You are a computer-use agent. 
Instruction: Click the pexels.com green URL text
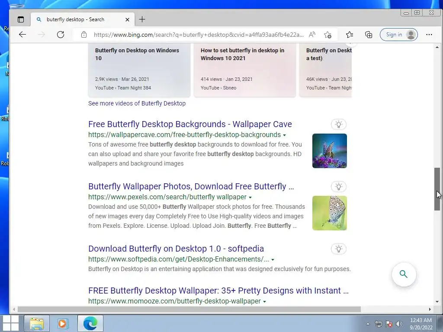pyautogui.click(x=167, y=197)
